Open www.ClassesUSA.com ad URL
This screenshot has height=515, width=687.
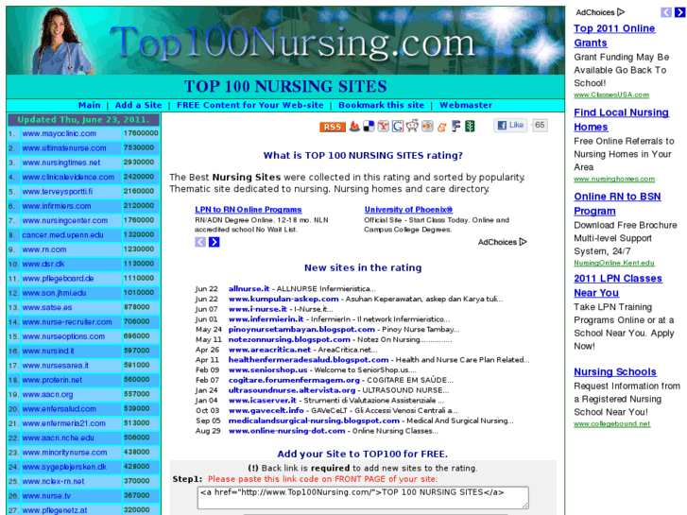click(611, 94)
